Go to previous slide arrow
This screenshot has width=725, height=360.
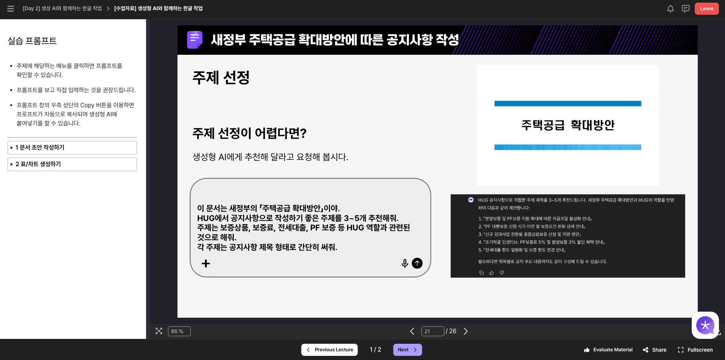pyautogui.click(x=412, y=331)
